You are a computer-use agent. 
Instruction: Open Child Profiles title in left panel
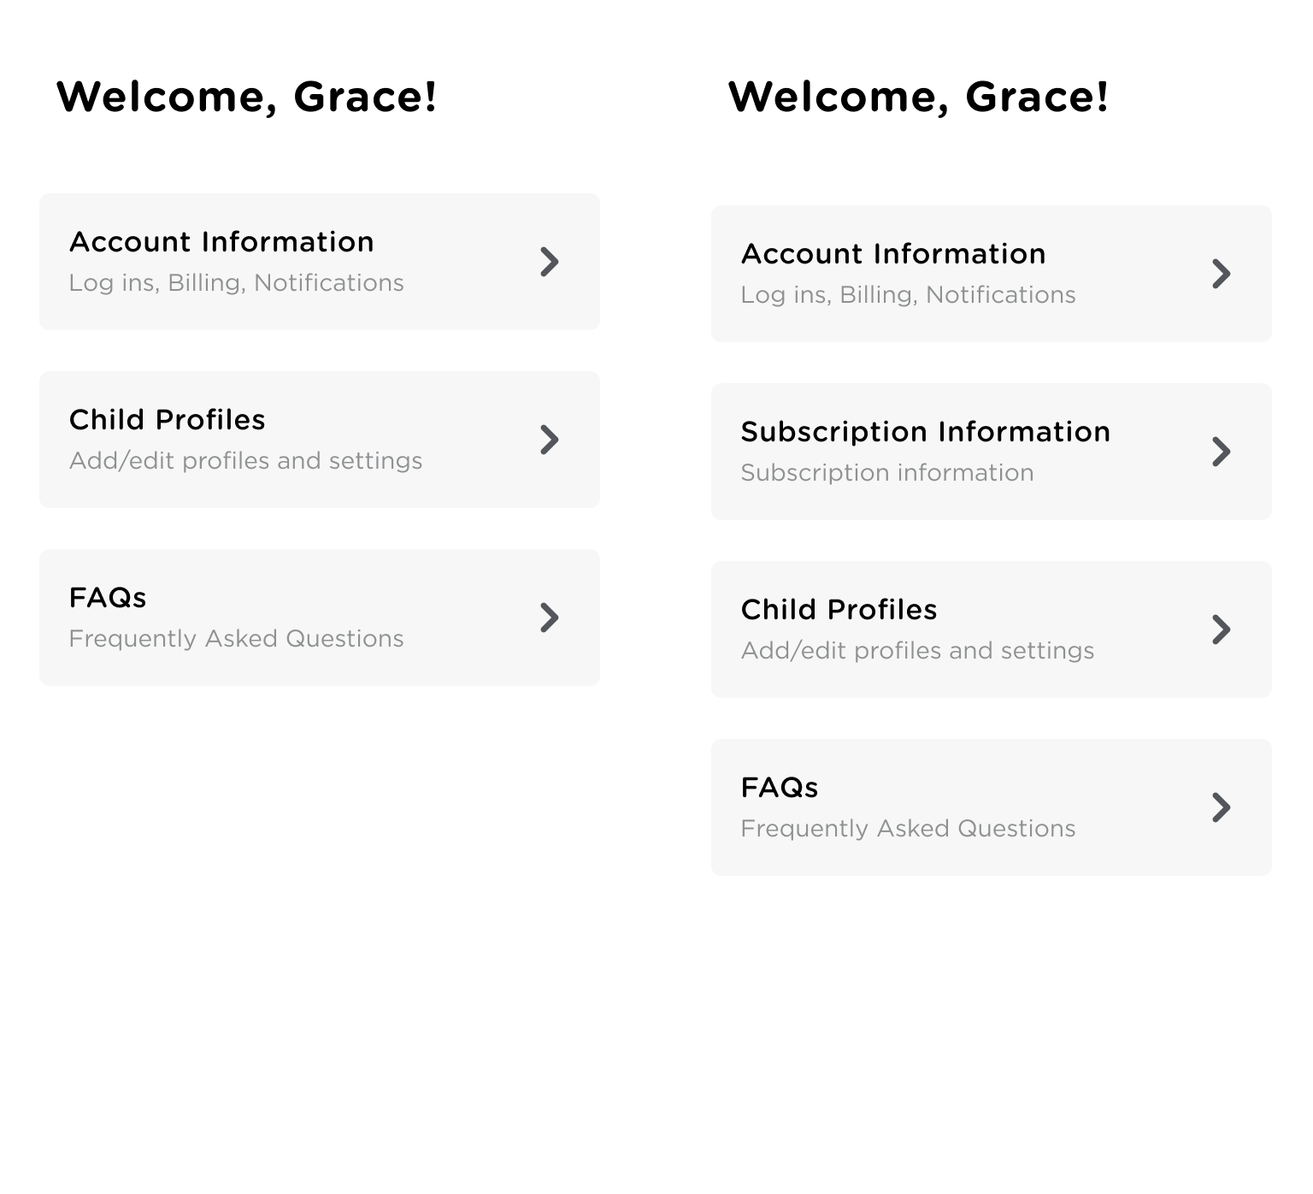tap(168, 420)
